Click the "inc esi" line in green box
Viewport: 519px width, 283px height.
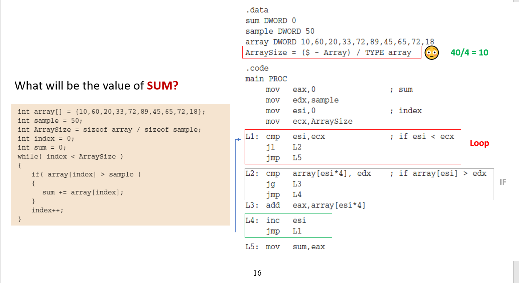286,221
